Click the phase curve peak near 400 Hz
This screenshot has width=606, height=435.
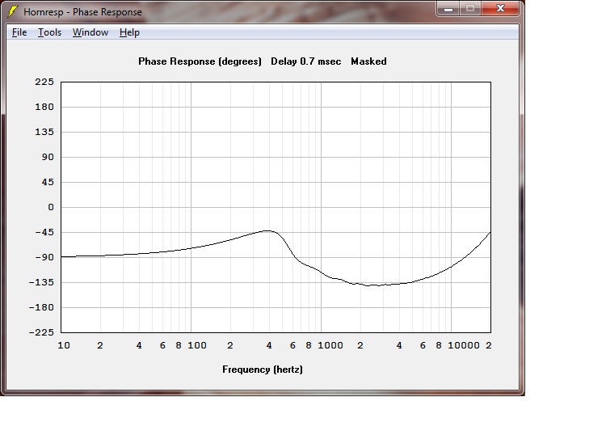(x=267, y=230)
